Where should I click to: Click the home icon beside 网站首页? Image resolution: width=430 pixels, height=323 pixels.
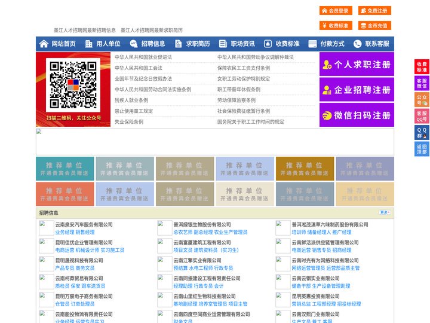point(44,44)
